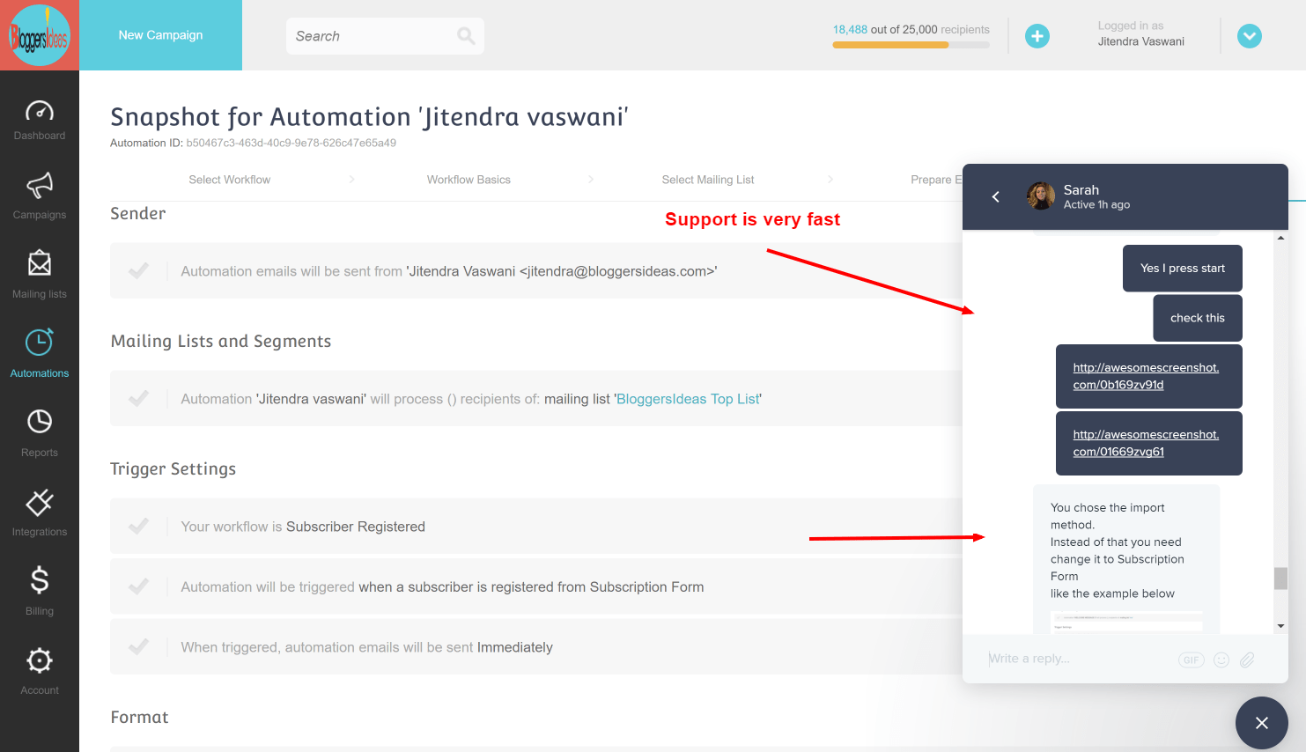Click Sarah's avatar in chat header
Viewport: 1306px width, 752px height.
[1041, 196]
